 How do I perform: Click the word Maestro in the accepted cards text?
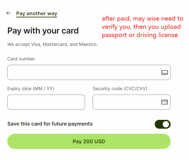coord(88,44)
